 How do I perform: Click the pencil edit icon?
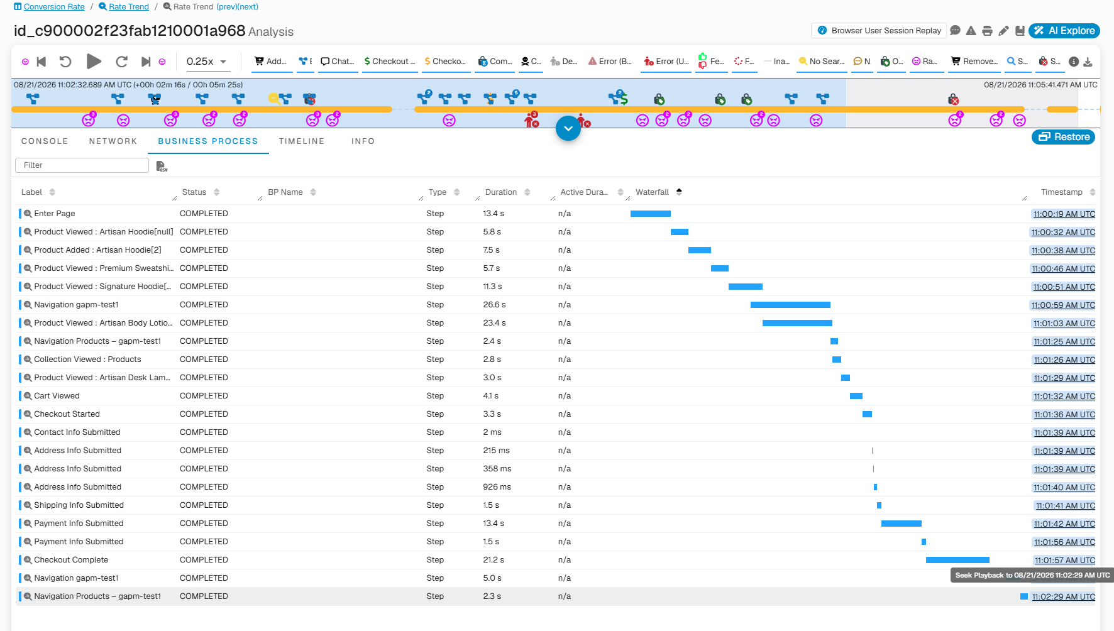point(1004,30)
